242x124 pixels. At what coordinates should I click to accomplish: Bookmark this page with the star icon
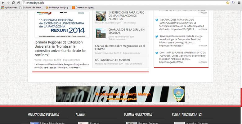tap(228, 3)
